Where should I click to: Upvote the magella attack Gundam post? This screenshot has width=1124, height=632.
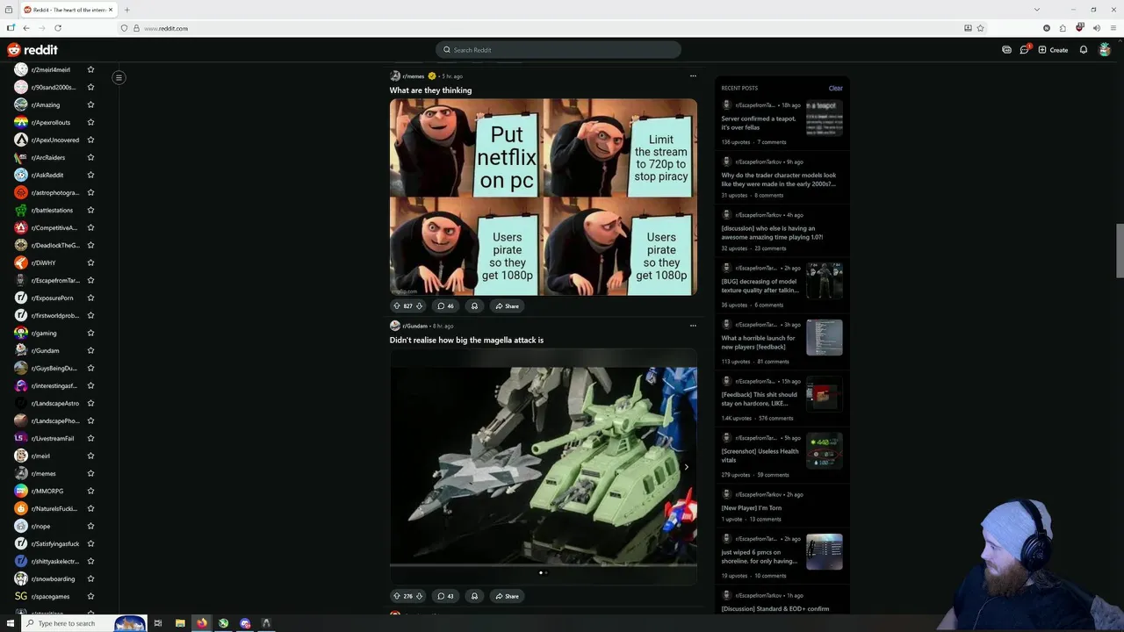pyautogui.click(x=396, y=596)
